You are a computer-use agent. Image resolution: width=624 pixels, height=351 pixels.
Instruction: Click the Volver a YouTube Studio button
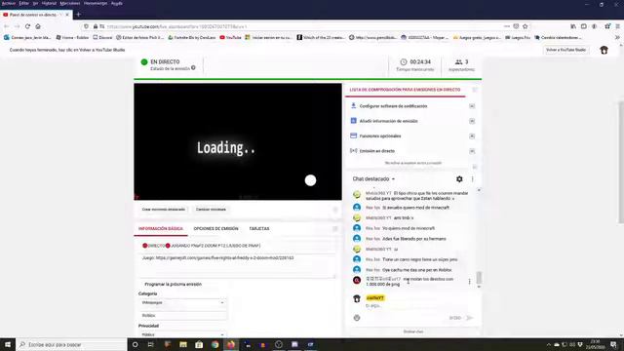tap(565, 50)
